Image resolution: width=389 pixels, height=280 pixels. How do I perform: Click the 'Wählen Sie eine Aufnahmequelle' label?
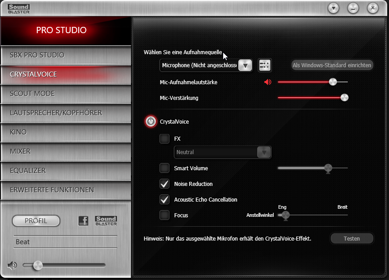pyautogui.click(x=183, y=52)
